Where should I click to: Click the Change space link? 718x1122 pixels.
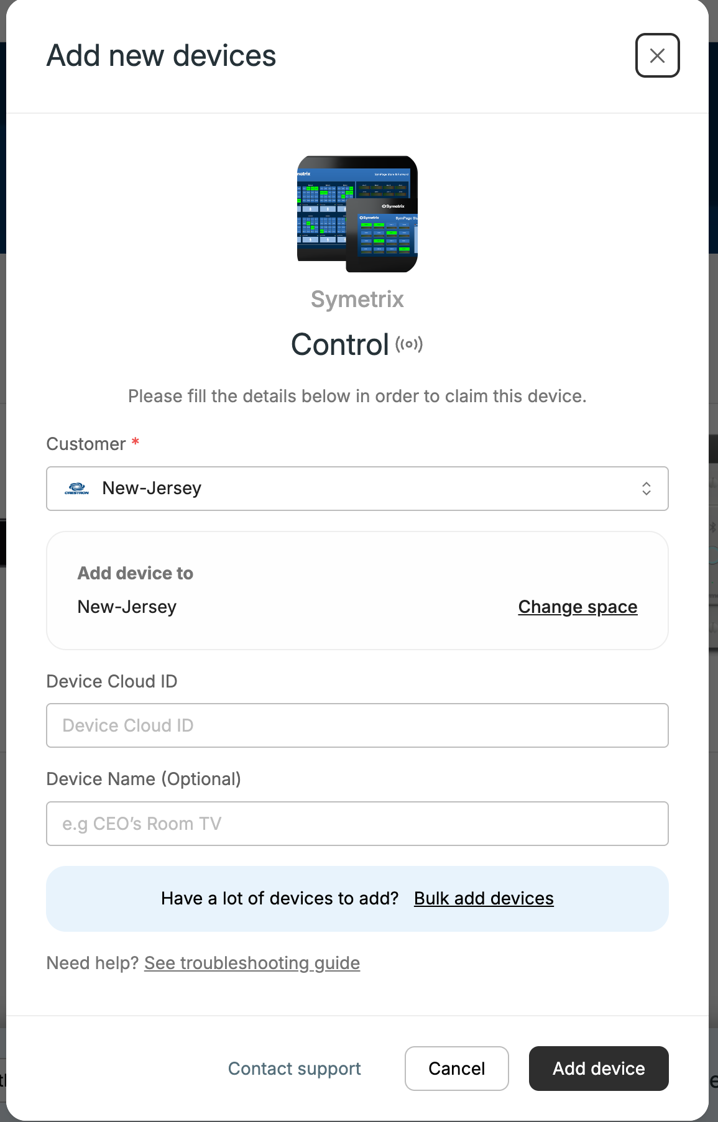tap(578, 607)
